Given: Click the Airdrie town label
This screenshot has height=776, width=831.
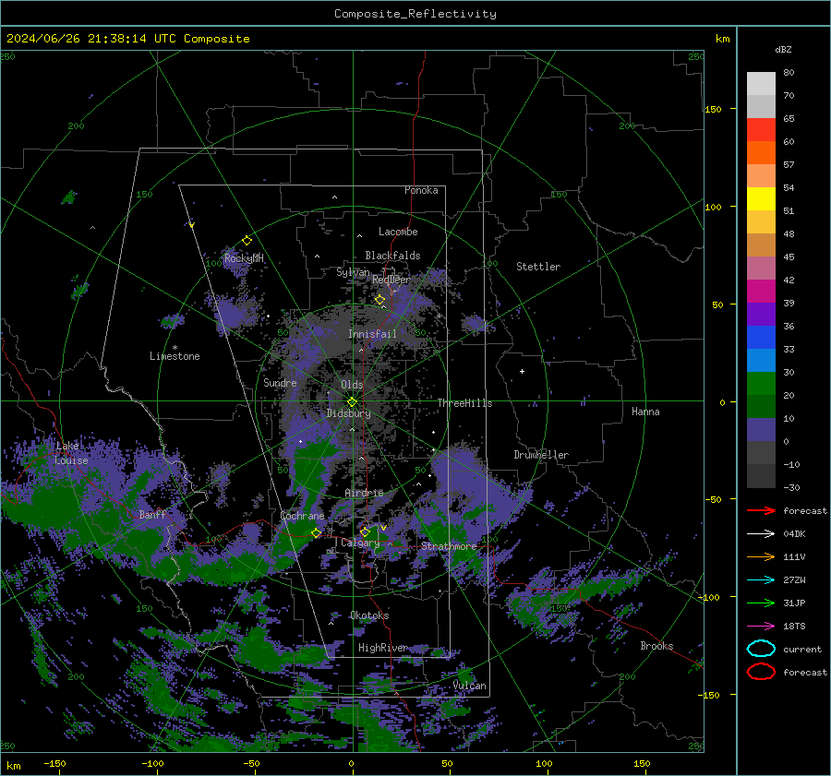Looking at the screenshot, I should click(364, 493).
